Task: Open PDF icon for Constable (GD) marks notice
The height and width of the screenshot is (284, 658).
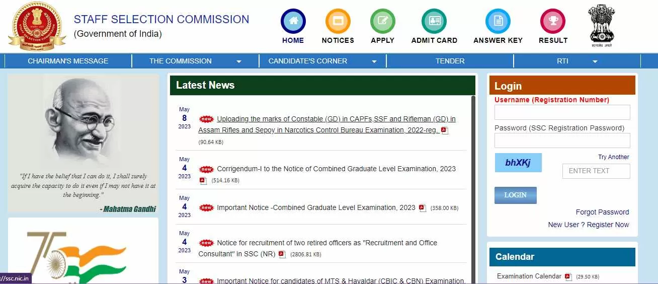Action: [444, 130]
